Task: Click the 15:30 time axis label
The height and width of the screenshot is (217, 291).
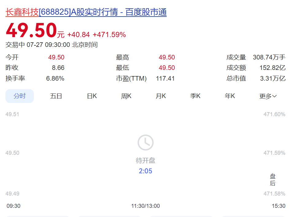Action: [x=278, y=206]
